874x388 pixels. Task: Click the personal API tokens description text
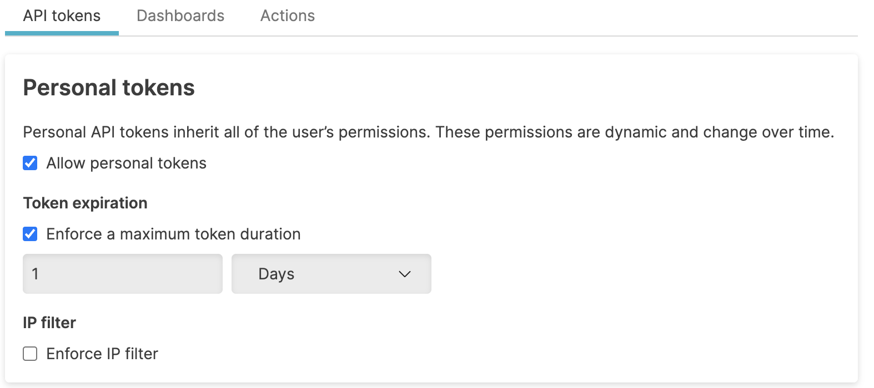[x=428, y=132]
